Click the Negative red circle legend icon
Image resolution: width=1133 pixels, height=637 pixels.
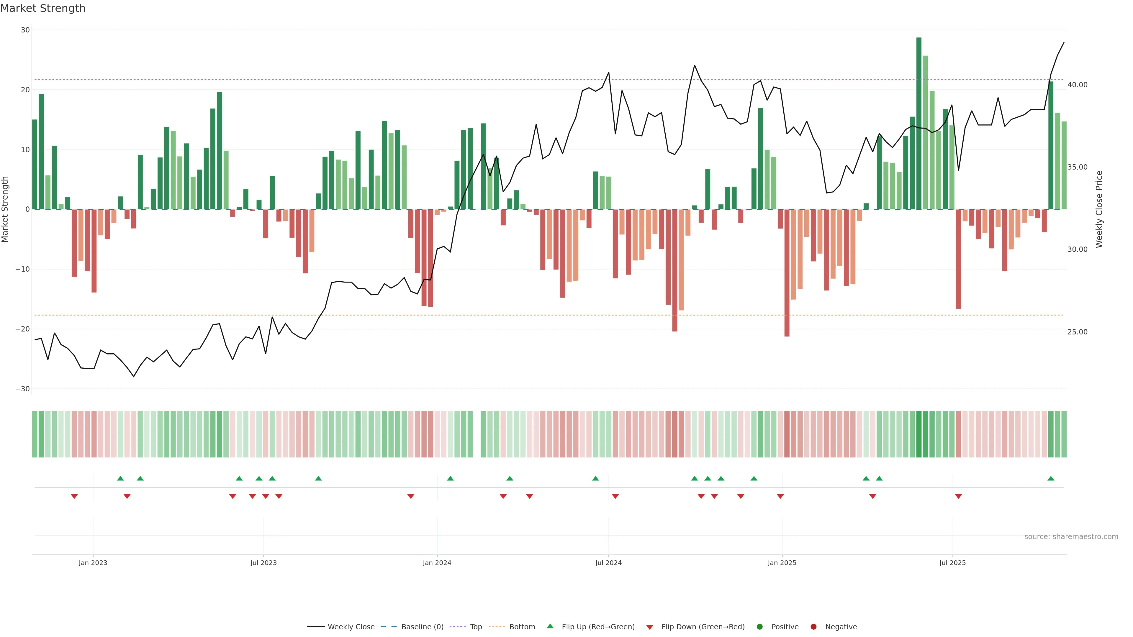(x=813, y=627)
